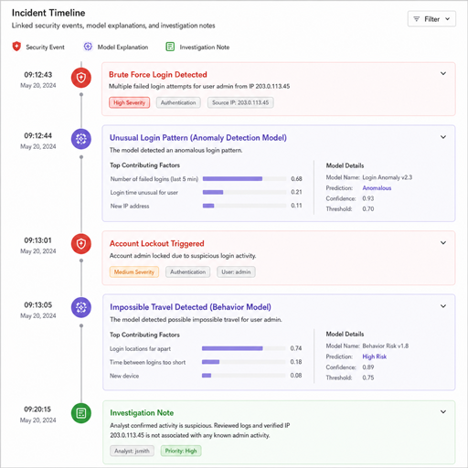Click the red shield marker at 09:12:43
Image resolution: width=468 pixels, height=468 pixels.
tap(81, 78)
